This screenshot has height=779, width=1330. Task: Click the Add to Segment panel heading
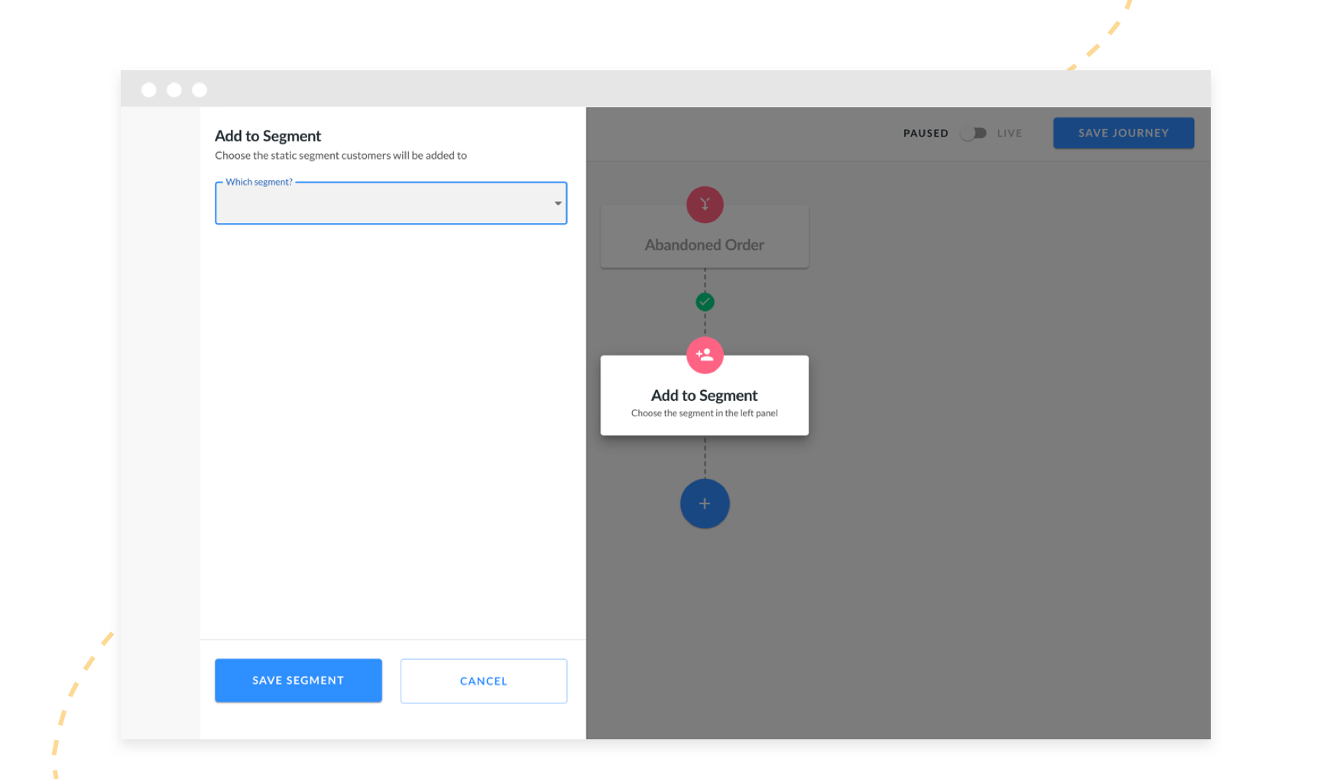(268, 136)
